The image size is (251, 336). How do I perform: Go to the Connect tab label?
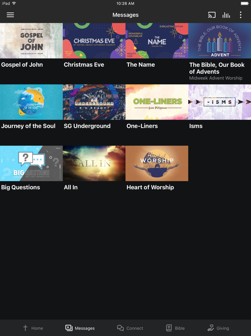click(x=134, y=328)
